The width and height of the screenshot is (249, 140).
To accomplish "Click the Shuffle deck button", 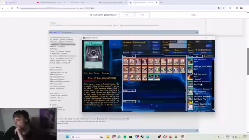I will (x=126, y=52).
